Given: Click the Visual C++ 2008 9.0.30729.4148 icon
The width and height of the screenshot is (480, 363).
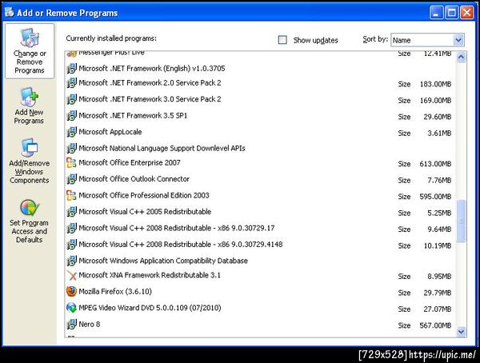Looking at the screenshot, I should [x=72, y=245].
